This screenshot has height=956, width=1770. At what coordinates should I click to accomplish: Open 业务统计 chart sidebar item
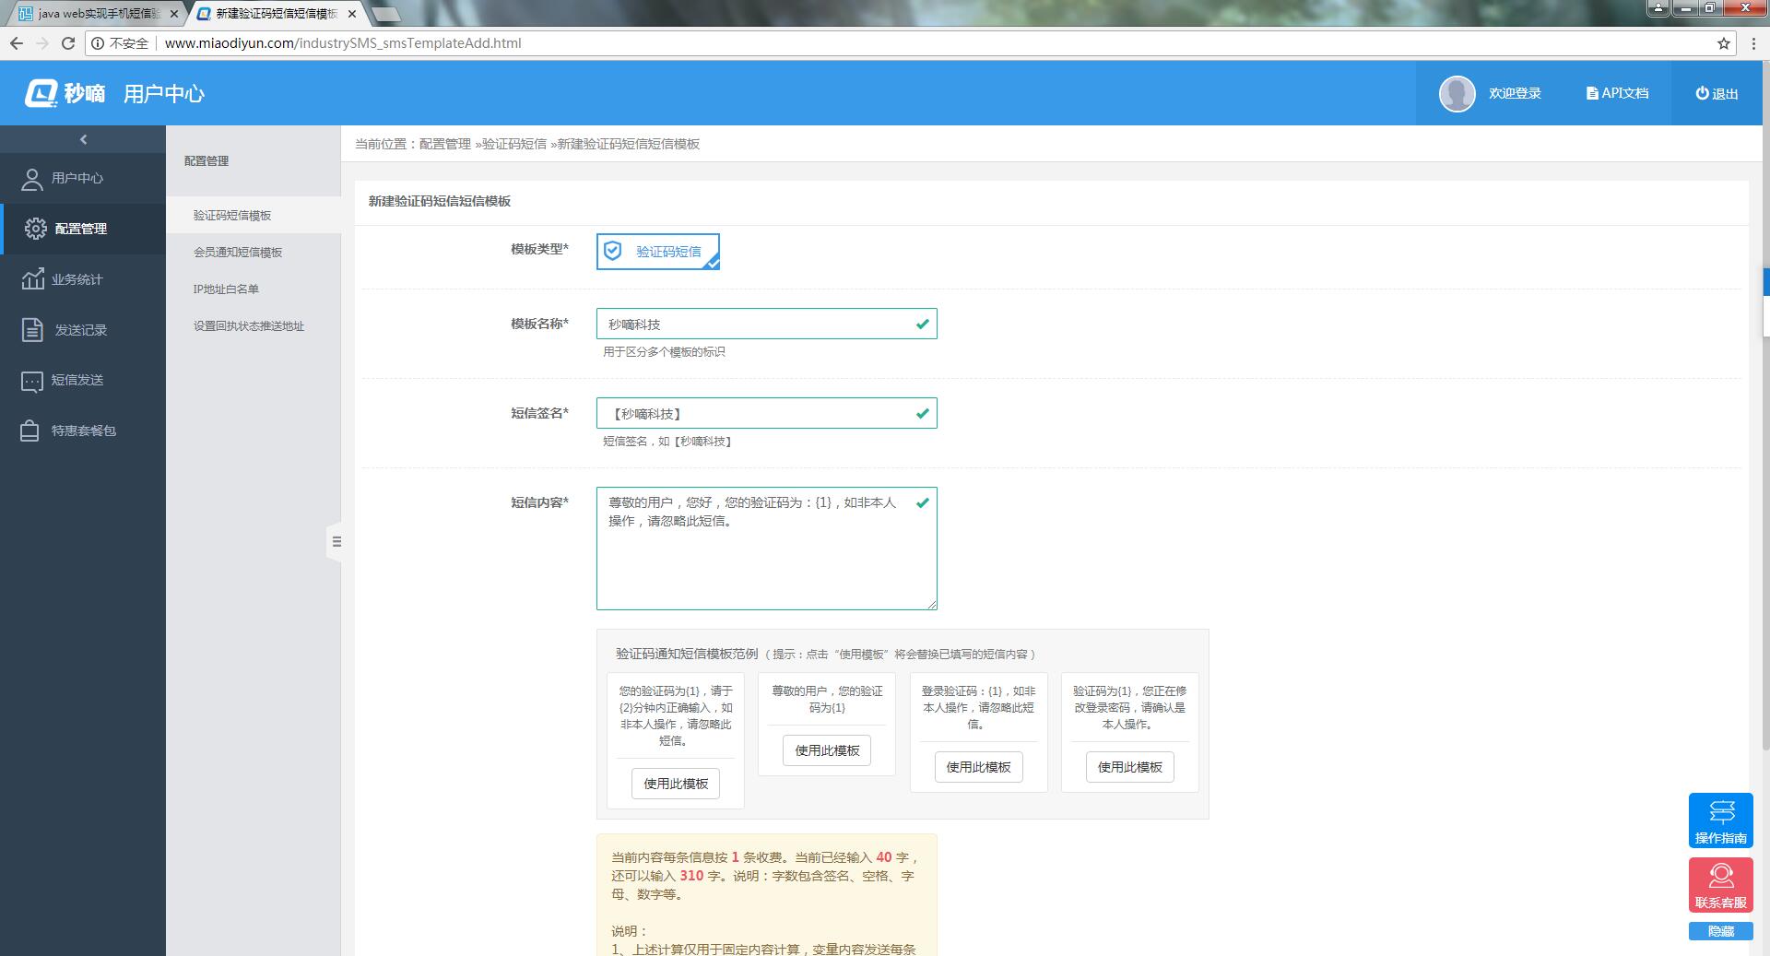83,279
